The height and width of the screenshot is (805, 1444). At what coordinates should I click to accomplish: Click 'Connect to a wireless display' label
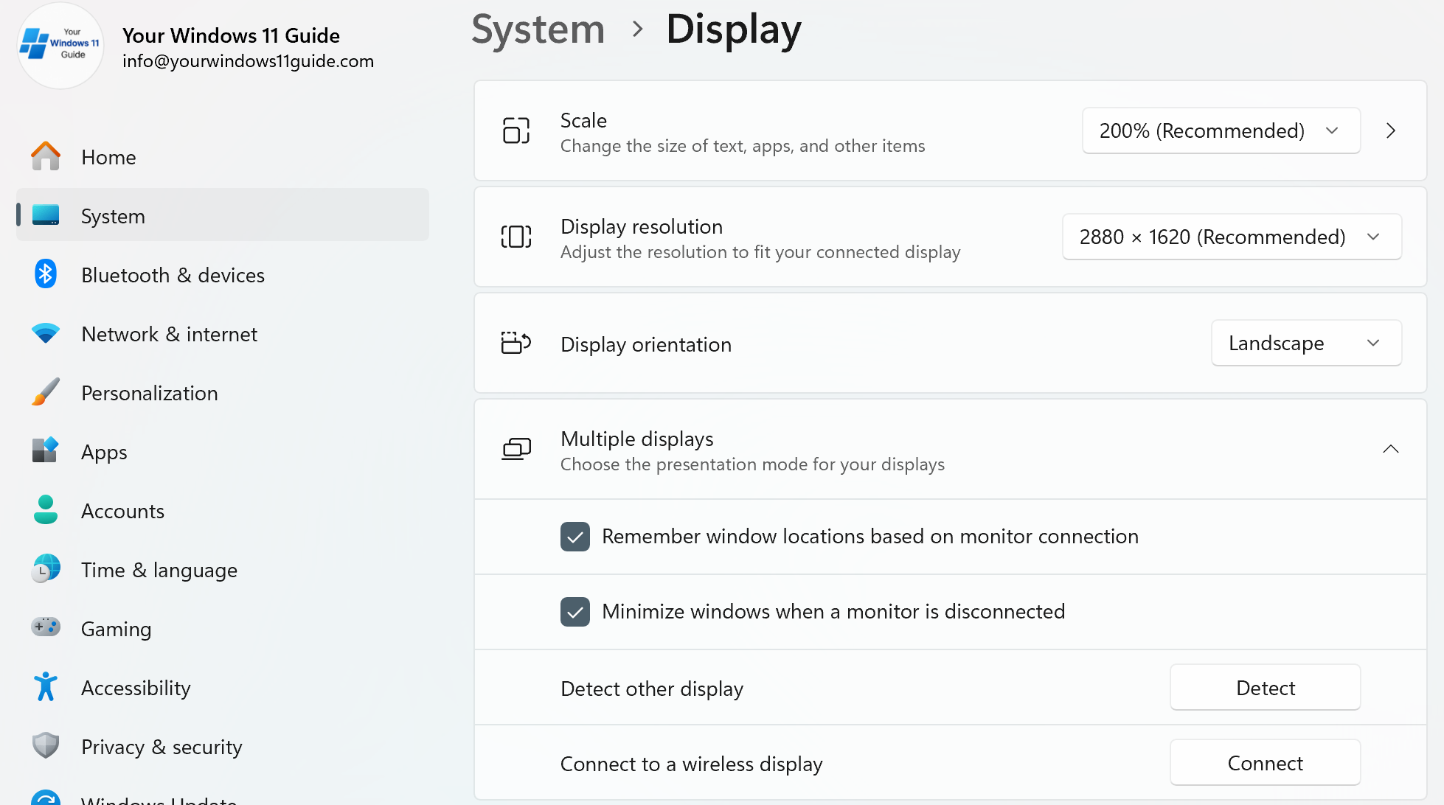(x=692, y=764)
